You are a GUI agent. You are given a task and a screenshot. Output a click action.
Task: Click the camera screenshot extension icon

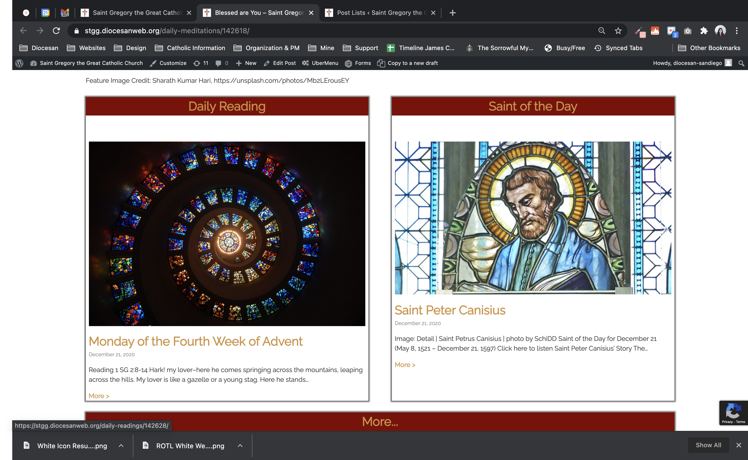(687, 31)
